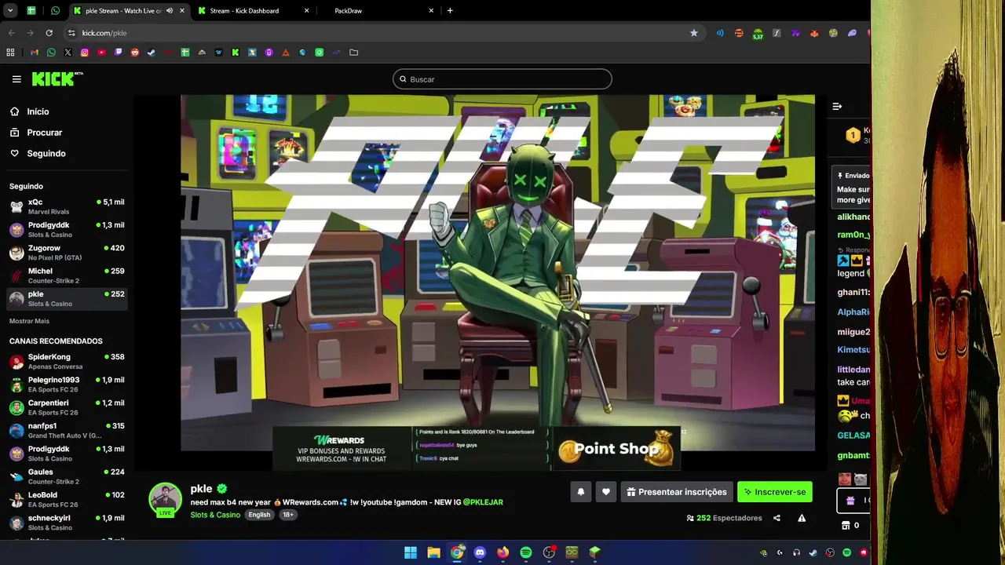
Task: Open Spotify from taskbar
Action: pyautogui.click(x=526, y=552)
